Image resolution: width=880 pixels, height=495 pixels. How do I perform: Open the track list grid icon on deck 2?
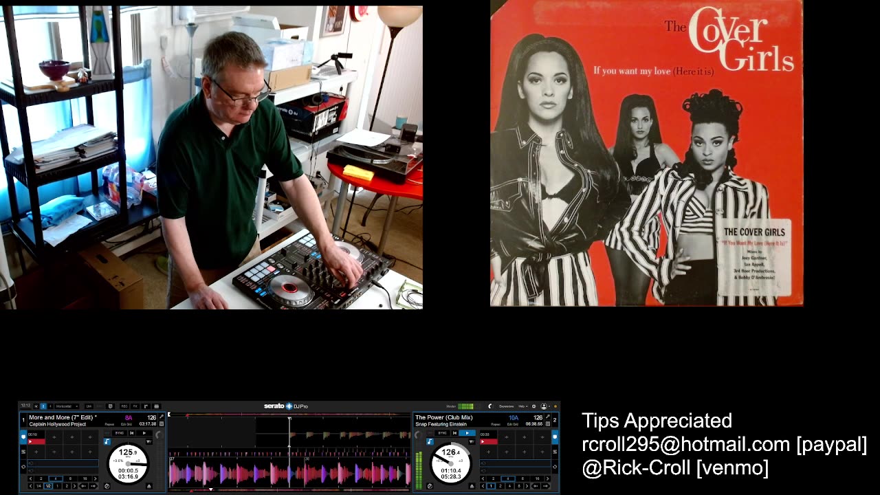click(548, 424)
